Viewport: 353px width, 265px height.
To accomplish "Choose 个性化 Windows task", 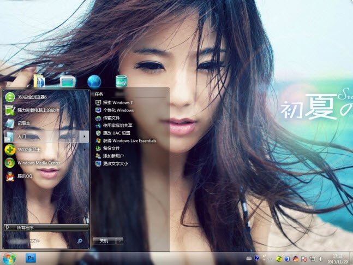I will pyautogui.click(x=115, y=110).
